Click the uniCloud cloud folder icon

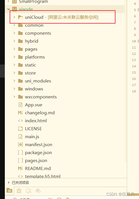20,17
